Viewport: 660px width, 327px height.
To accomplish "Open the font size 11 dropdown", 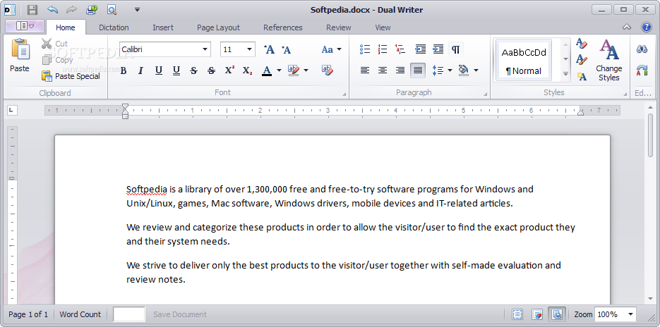I will (249, 49).
